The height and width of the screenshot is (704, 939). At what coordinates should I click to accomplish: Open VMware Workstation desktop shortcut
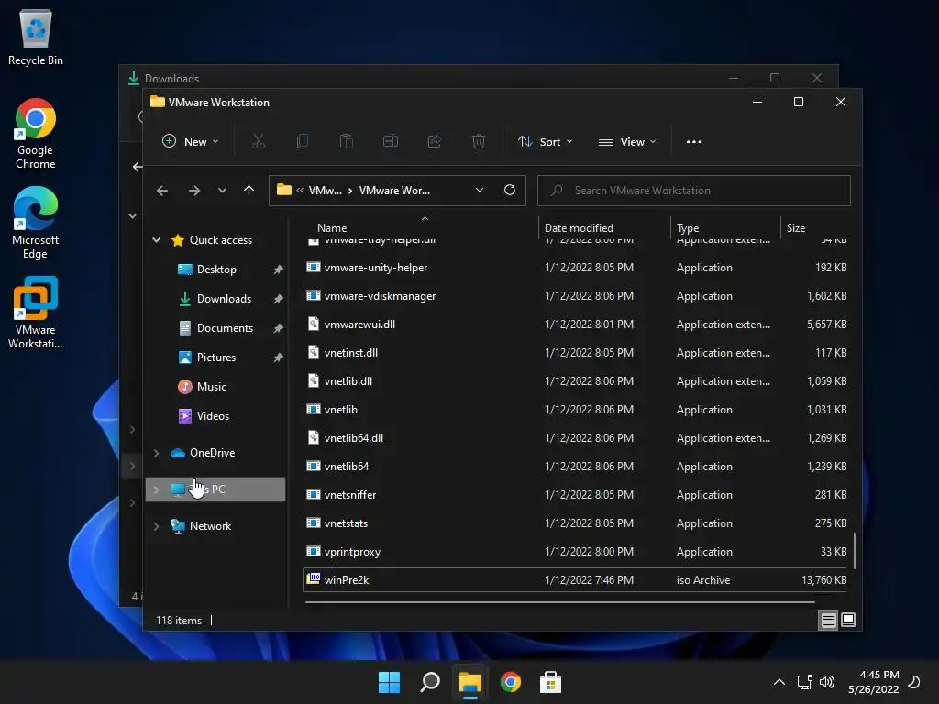pos(36,313)
